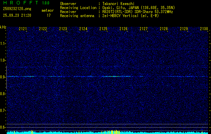Select receiver text R820T2(RTL-SDR) SDR-Sharp 53.372MHz
The width and height of the screenshot is (211, 134).
click(x=138, y=12)
